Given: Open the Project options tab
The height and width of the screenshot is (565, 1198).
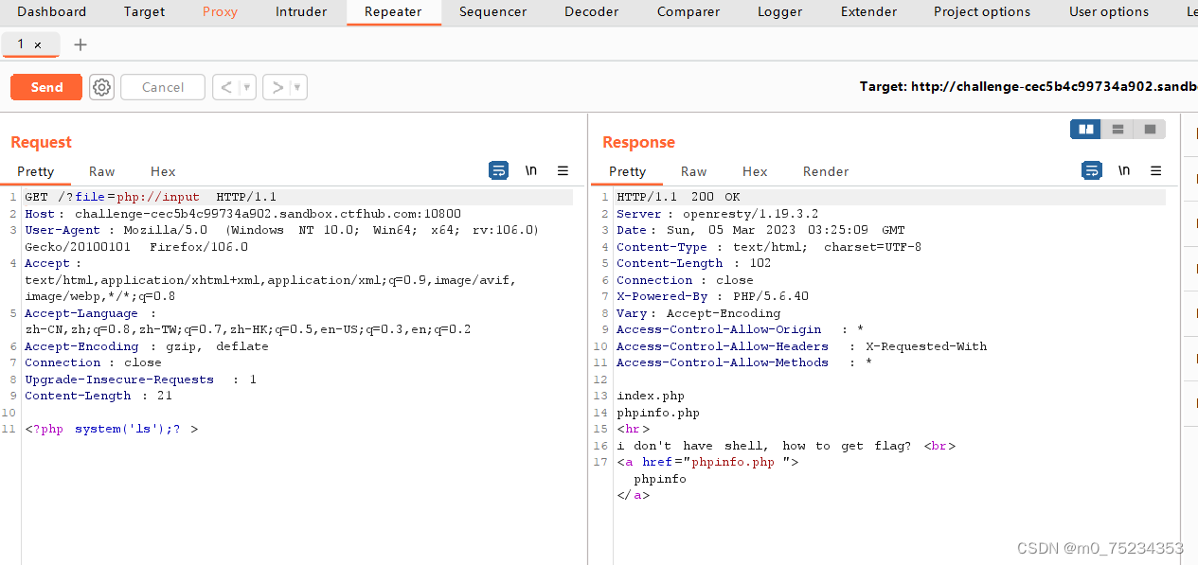Looking at the screenshot, I should (x=982, y=12).
